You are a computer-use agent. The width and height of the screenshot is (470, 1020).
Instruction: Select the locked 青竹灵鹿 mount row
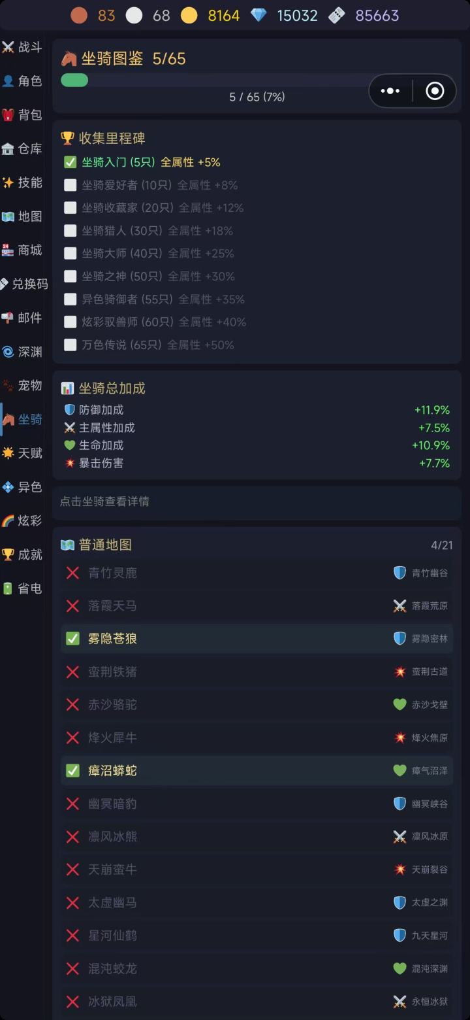pos(257,573)
